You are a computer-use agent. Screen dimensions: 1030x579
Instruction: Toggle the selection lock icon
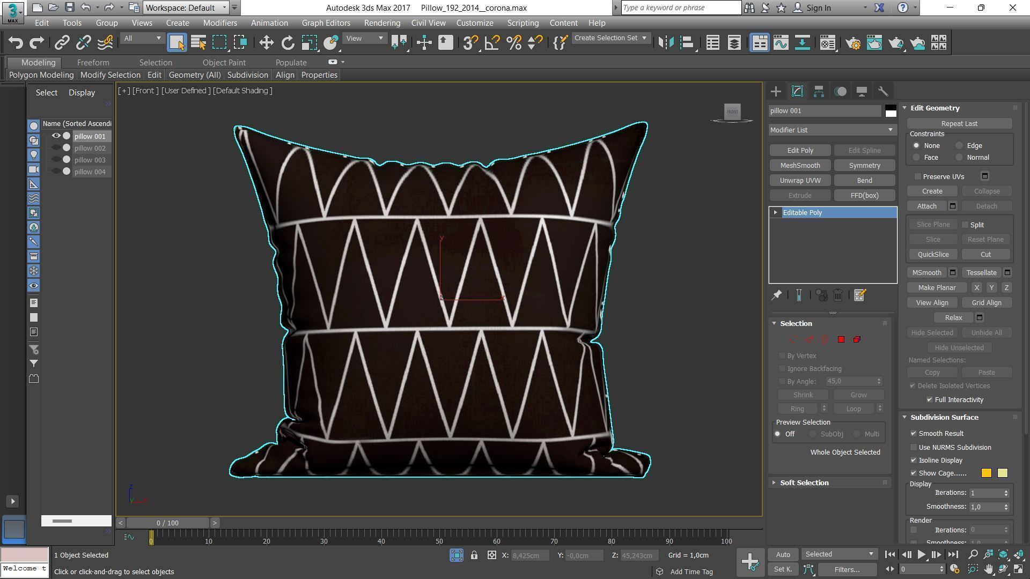click(474, 555)
